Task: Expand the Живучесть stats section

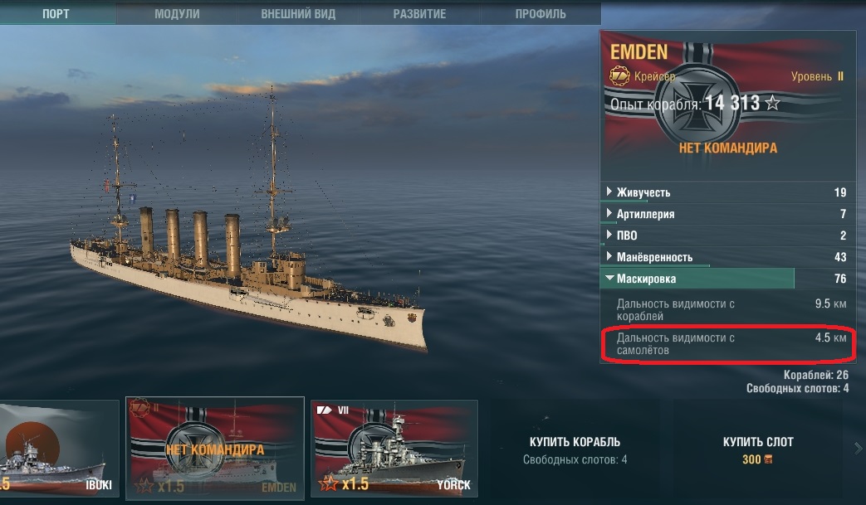Action: 728,192
